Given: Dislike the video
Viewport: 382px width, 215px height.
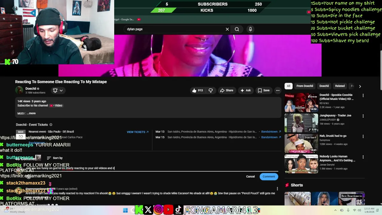Looking at the screenshot, I should click(211, 90).
